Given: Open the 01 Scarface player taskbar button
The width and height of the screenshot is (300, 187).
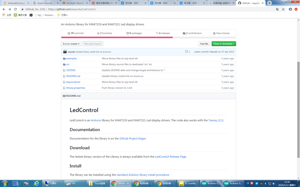Looking at the screenshot, I should click(188, 183).
